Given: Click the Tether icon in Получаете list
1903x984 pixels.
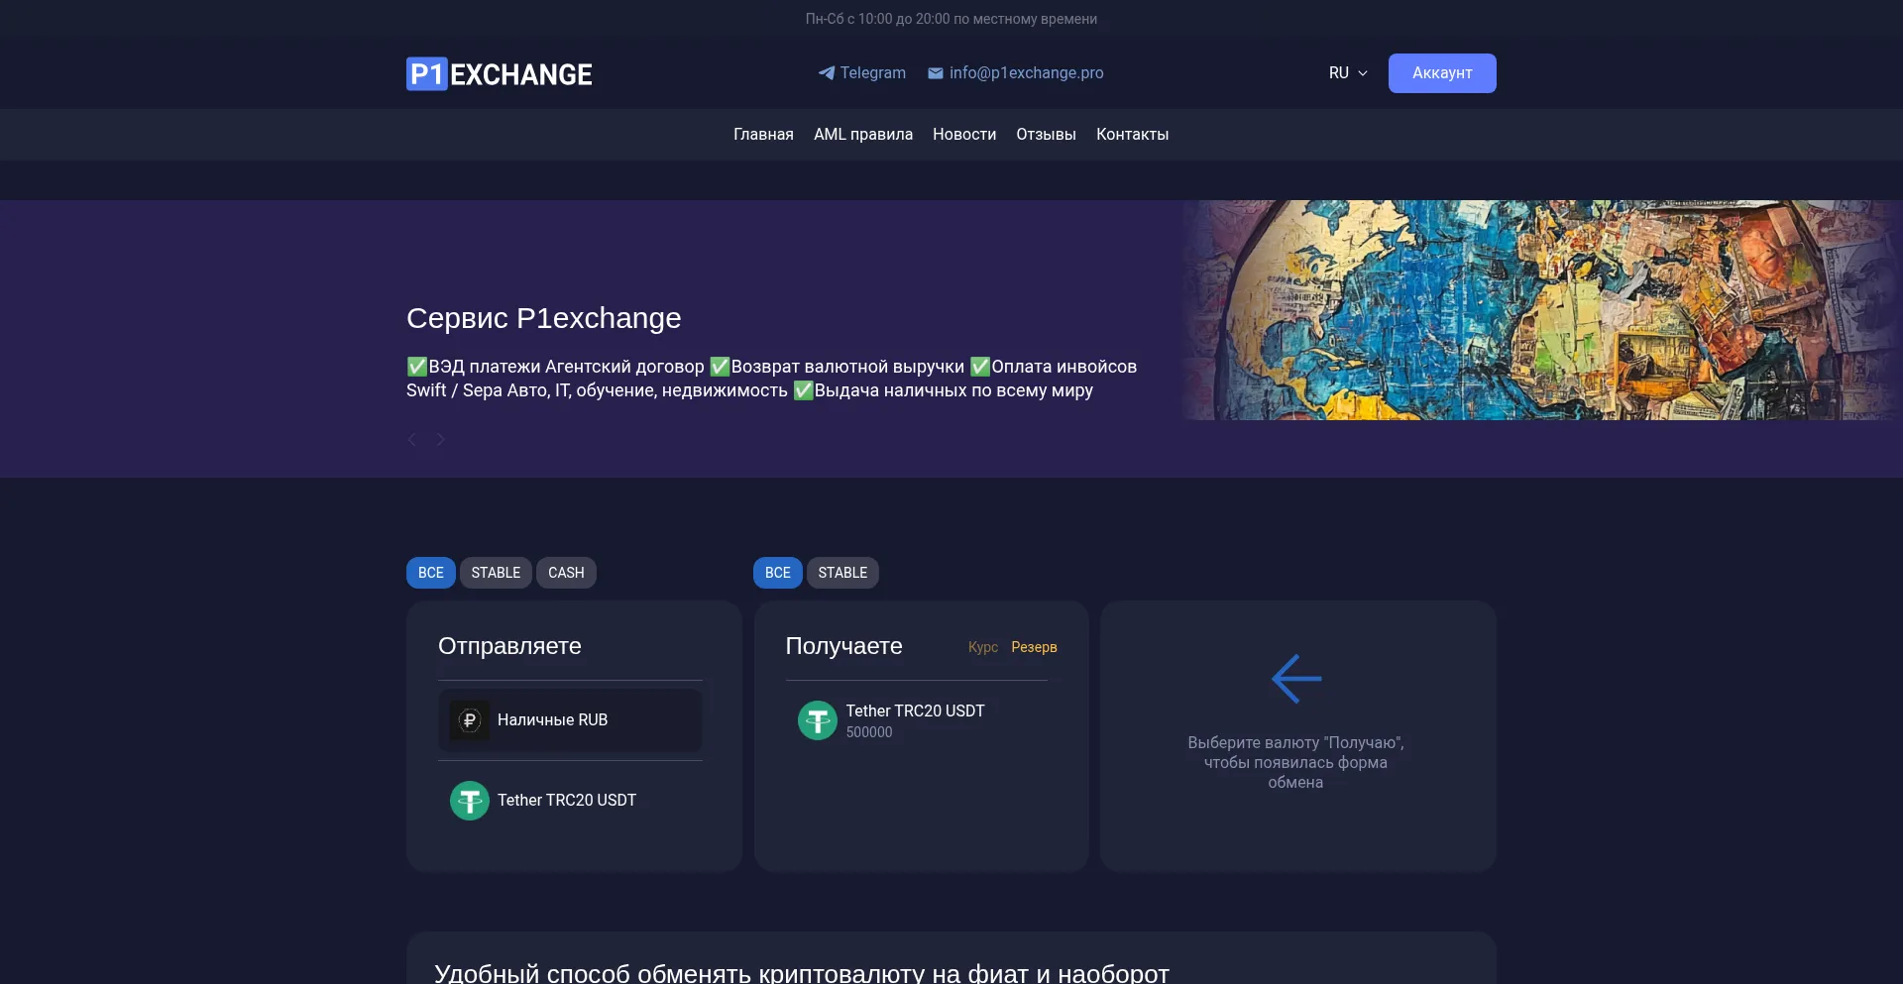Looking at the screenshot, I should coord(818,720).
